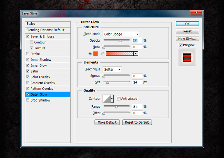Image resolution: width=224 pixels, height=158 pixels.
Task: Open the Blend Mode dropdown
Action: click(x=121, y=34)
